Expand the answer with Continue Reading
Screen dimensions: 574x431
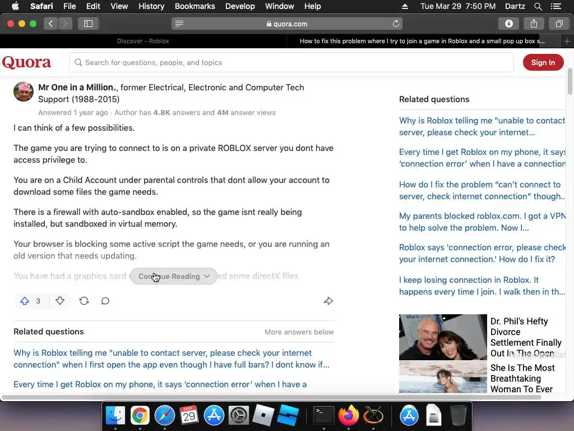tap(174, 276)
